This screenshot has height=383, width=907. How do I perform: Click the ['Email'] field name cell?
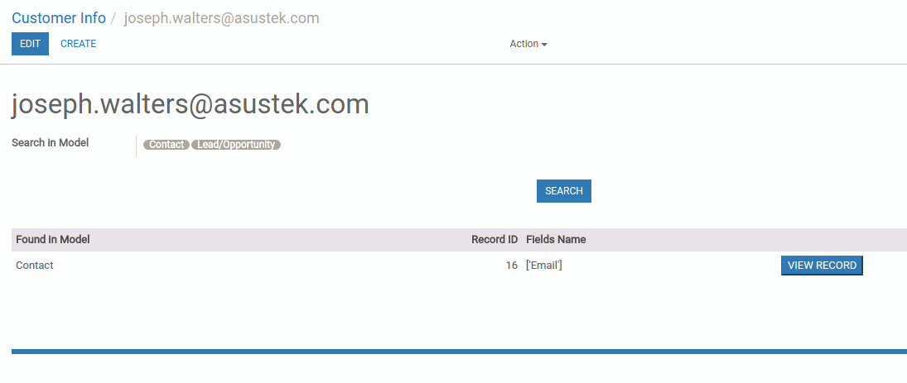[544, 266]
